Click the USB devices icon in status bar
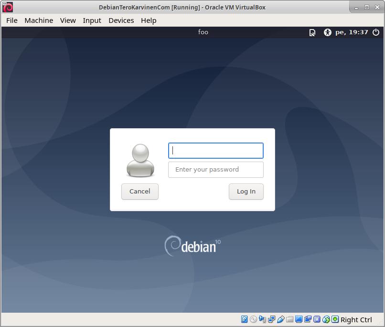This screenshot has width=385, height=327. click(280, 319)
